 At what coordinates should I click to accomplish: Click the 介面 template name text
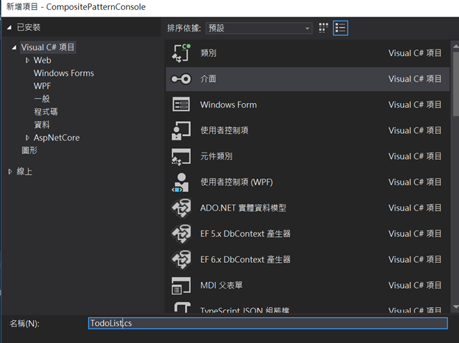pos(209,79)
